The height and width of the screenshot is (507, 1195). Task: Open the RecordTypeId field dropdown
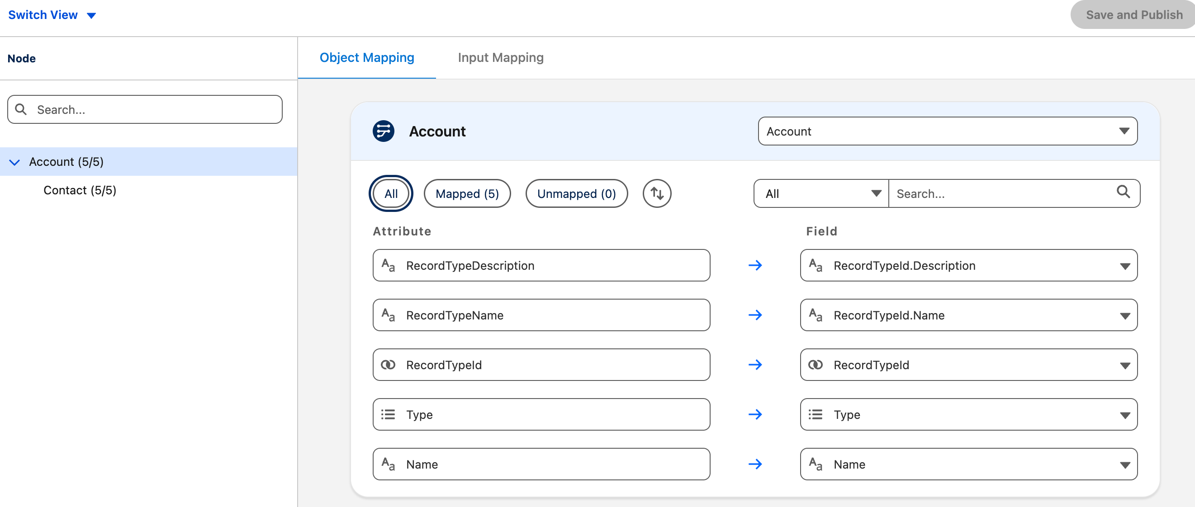(968, 365)
